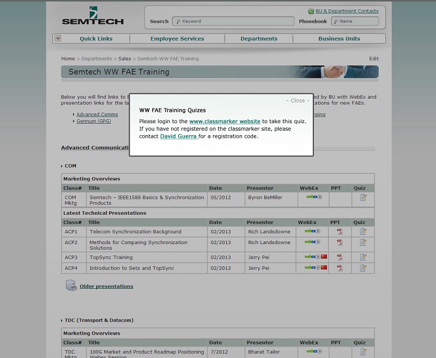This screenshot has height=358, width=436.
Task: Launch WebEx for Introduction to Sets and TopSync
Action: click(312, 268)
